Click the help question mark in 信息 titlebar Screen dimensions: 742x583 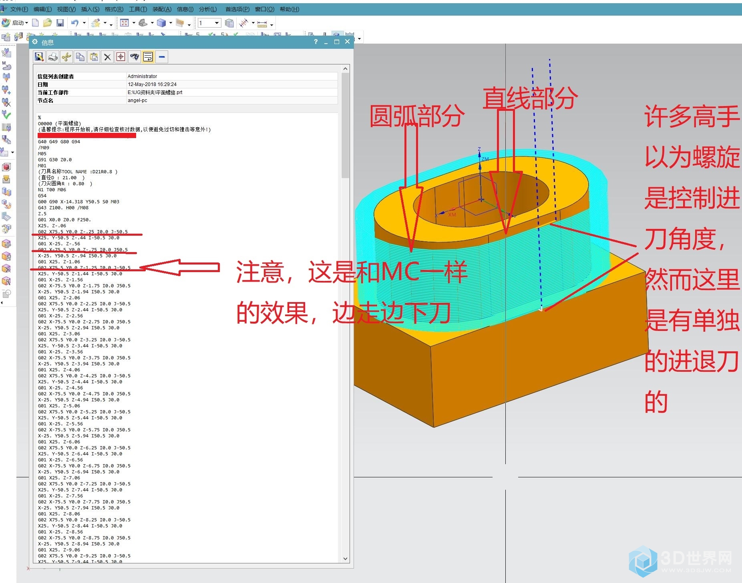(316, 42)
